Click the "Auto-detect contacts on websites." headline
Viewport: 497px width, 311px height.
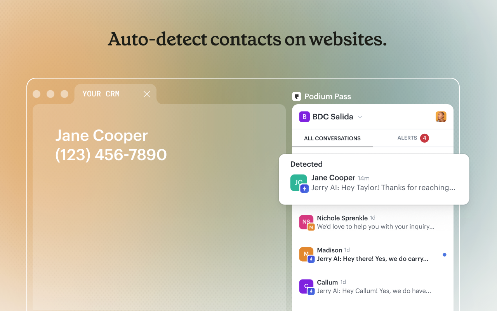pyautogui.click(x=247, y=39)
